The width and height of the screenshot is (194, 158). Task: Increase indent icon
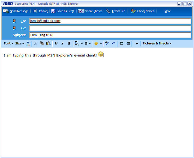[128, 43]
